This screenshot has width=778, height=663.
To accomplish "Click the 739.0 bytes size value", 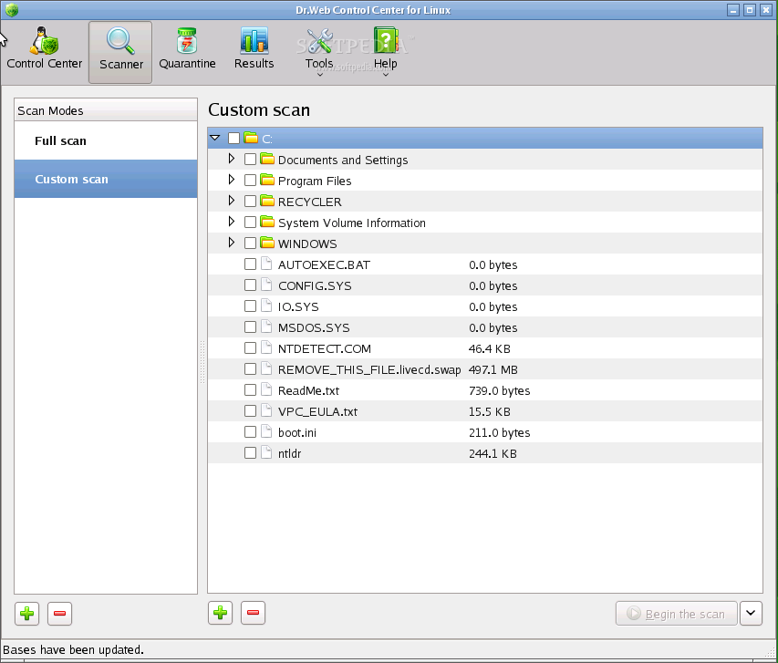I will pos(499,391).
